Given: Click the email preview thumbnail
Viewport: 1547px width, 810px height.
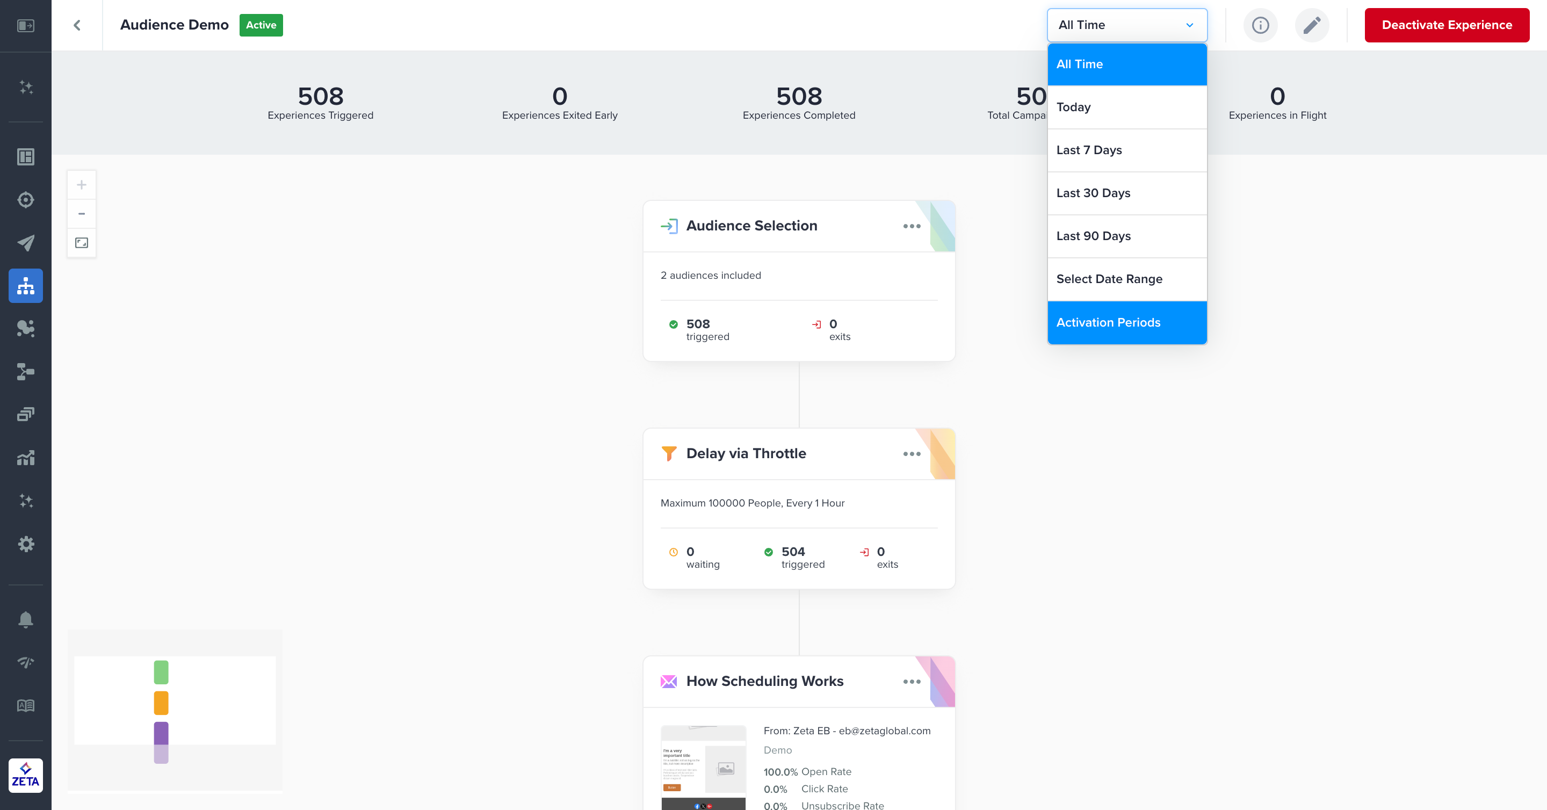Looking at the screenshot, I should pos(703,768).
